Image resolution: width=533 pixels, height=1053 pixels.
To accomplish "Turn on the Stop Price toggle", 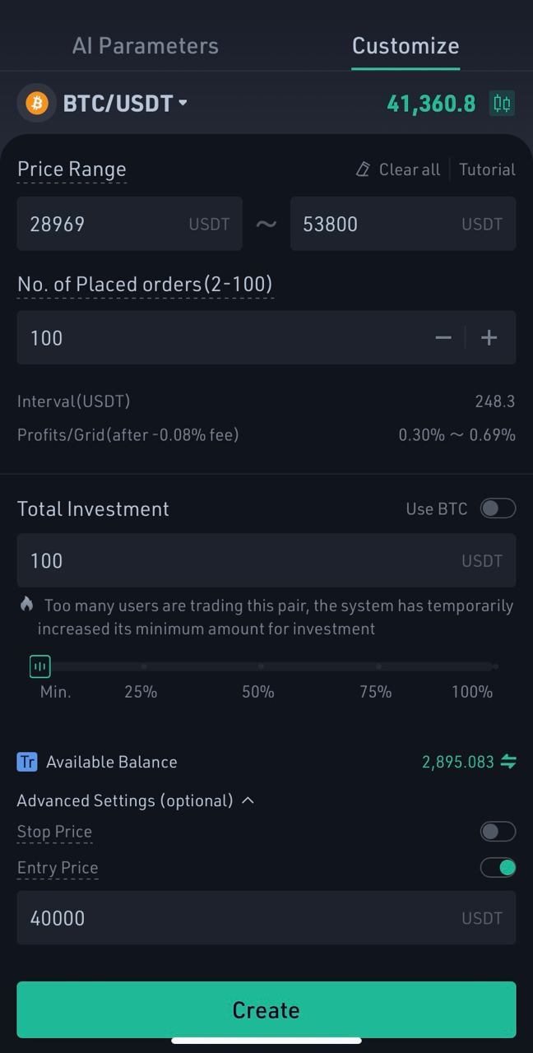I will [498, 832].
